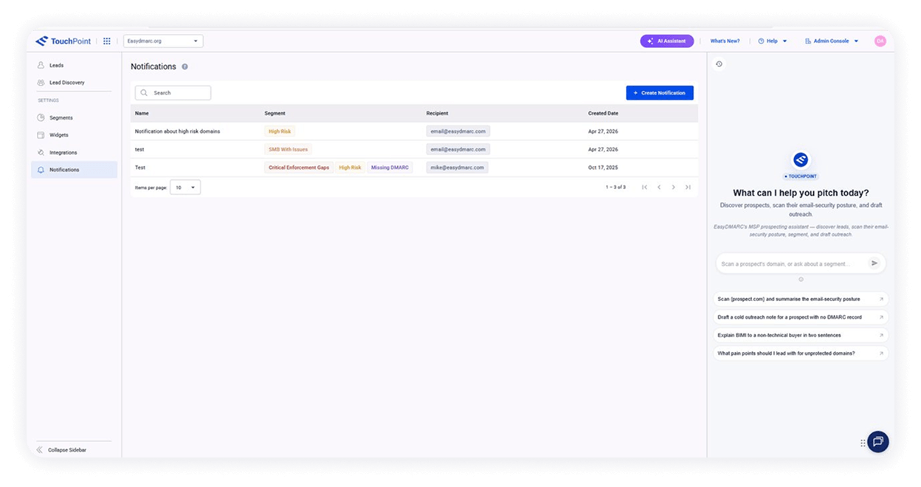Open the apps grid launcher icon
Image resolution: width=921 pixels, height=487 pixels.
click(x=107, y=41)
